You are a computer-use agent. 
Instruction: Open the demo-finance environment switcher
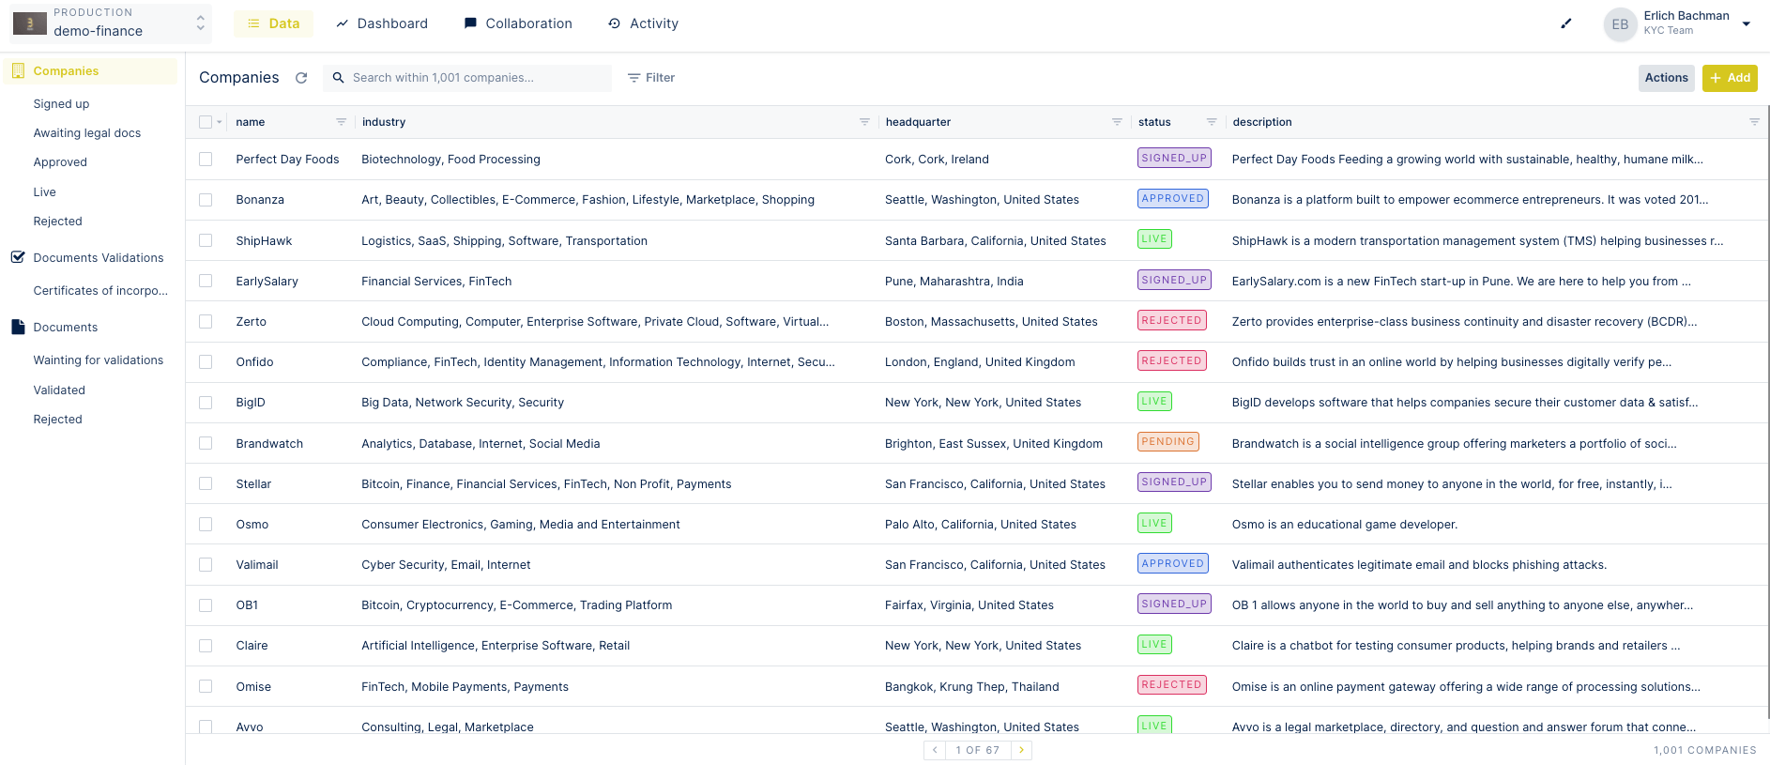(x=111, y=23)
